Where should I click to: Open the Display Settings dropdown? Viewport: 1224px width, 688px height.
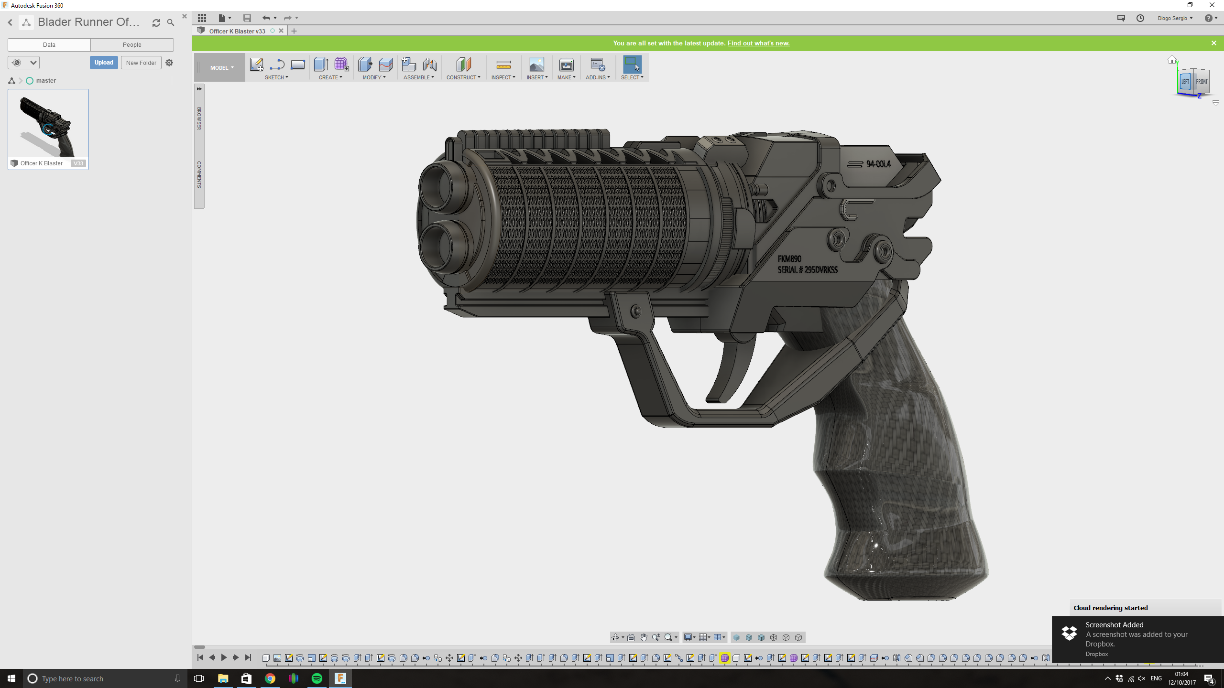tap(689, 637)
